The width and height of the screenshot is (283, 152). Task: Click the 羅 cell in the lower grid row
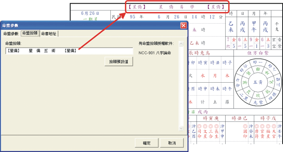point(227,102)
